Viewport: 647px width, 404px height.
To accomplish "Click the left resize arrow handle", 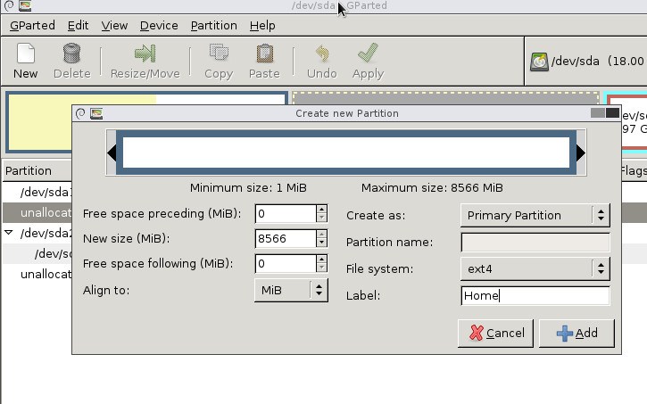I will tap(111, 153).
